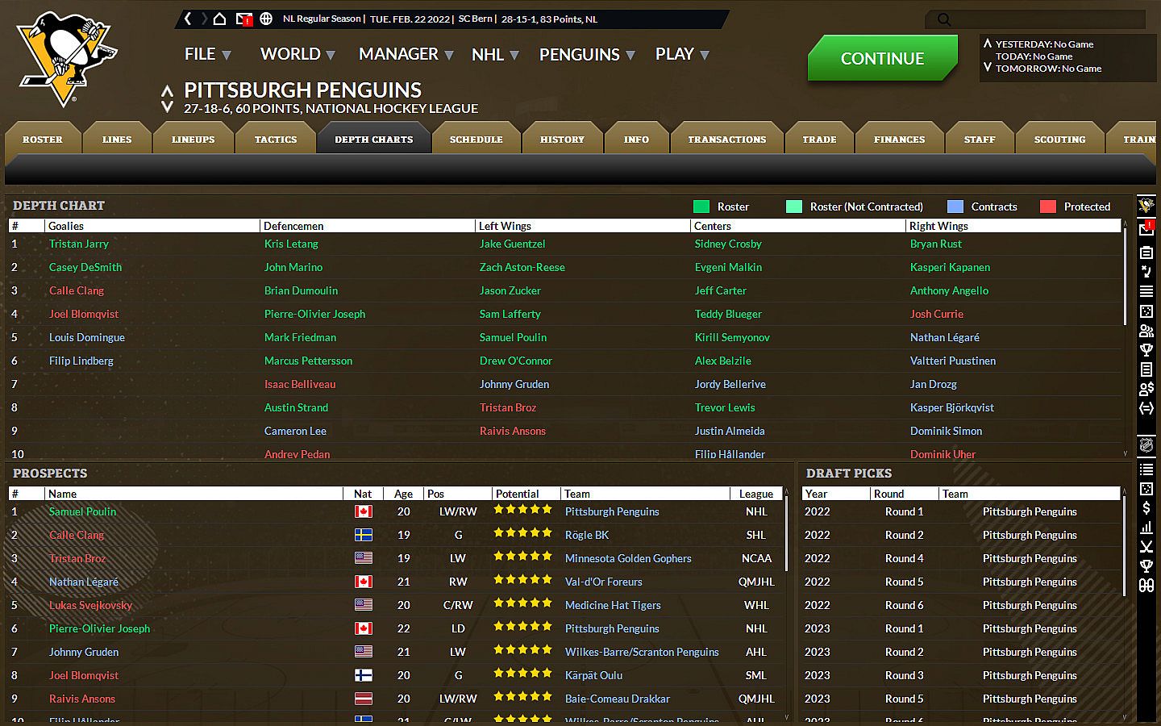
Task: Open the Lines tab
Action: [x=117, y=139]
